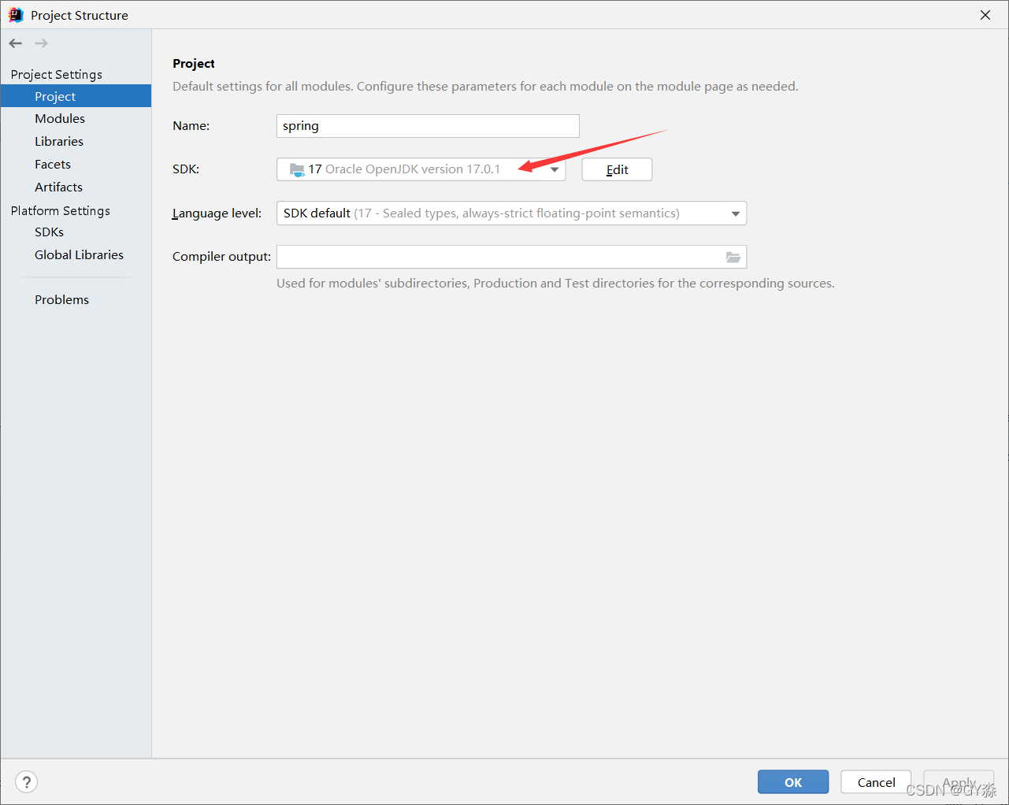Confirm with the OK button

pyautogui.click(x=793, y=782)
